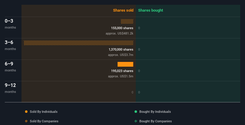Click the 9–12 months row label
The height and width of the screenshot is (125, 245).
[10, 88]
